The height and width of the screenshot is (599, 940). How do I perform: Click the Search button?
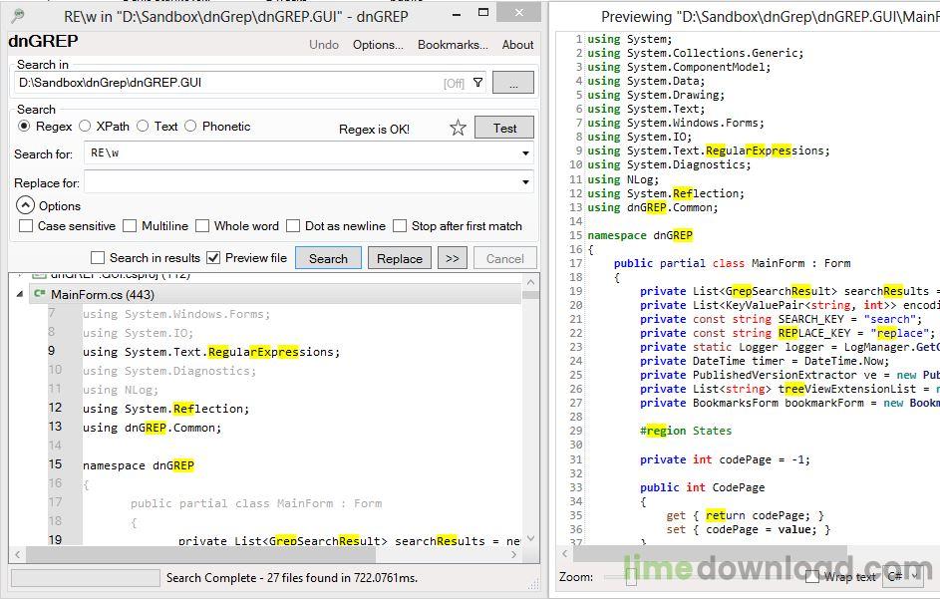click(x=328, y=258)
